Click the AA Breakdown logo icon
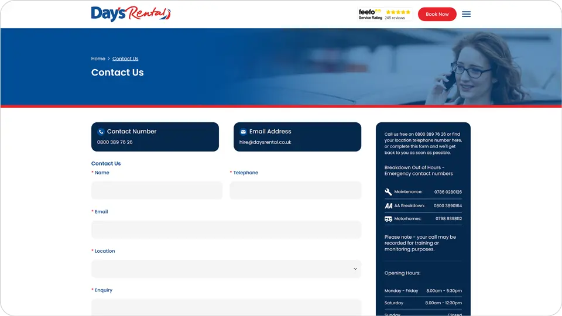Image resolution: width=562 pixels, height=316 pixels. coord(388,205)
